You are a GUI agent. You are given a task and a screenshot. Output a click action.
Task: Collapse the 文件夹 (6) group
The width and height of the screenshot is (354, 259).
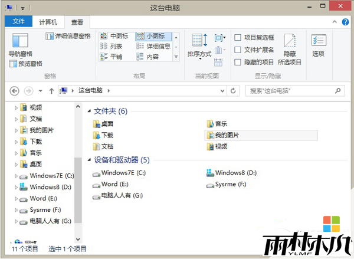point(90,111)
